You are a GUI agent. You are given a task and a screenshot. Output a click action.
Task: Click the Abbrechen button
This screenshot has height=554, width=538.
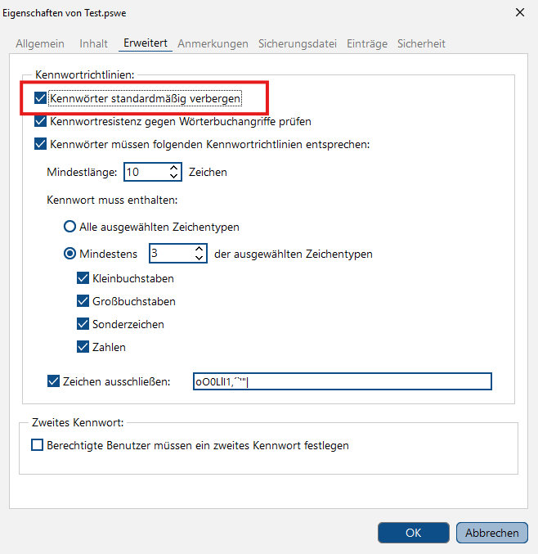tap(491, 533)
